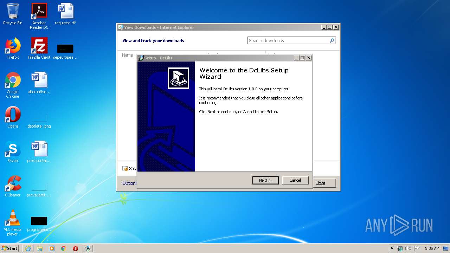
Task: Select the Google Chrome desktop shortcut
Action: coord(13,85)
